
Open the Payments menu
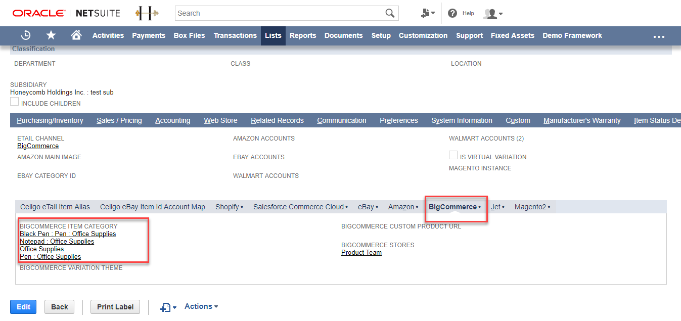click(x=149, y=35)
